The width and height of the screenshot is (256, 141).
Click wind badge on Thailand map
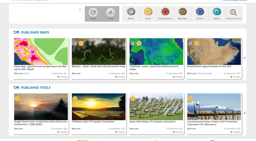(x=133, y=43)
